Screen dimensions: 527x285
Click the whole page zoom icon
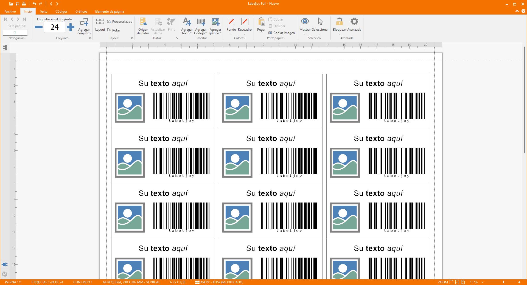(451, 282)
